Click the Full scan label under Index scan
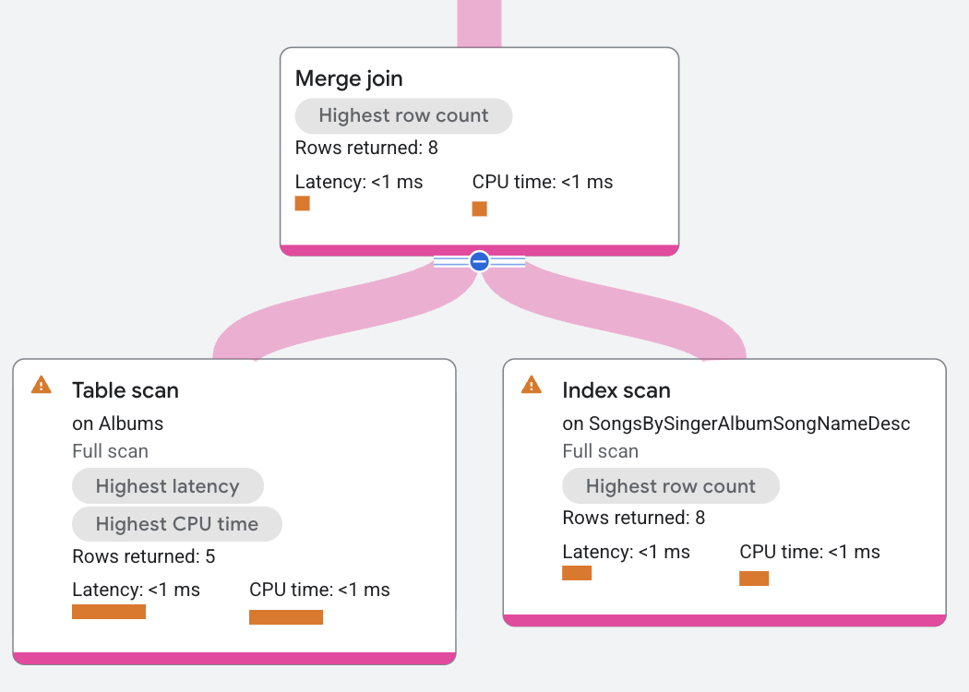 (x=600, y=451)
